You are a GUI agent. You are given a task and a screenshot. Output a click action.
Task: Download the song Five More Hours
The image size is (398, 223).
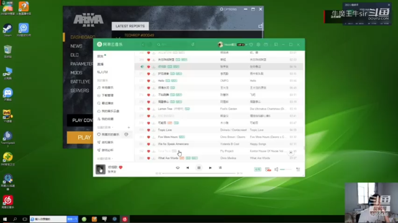click(x=154, y=137)
